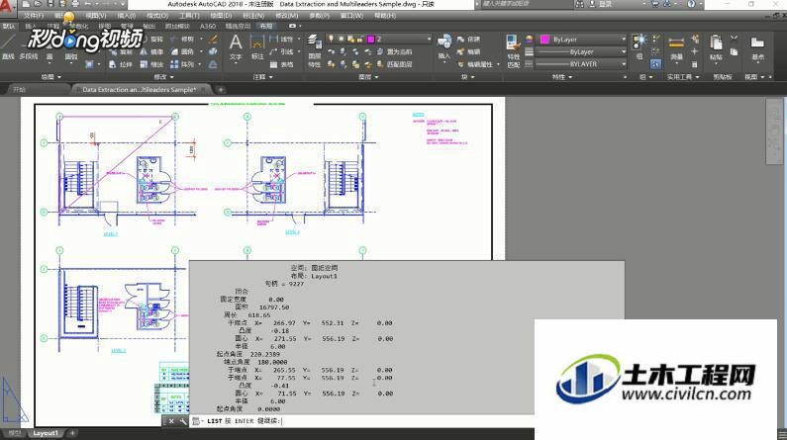The width and height of the screenshot is (787, 440).
Task: Switch to 布局 ribbon tab
Action: coord(266,26)
